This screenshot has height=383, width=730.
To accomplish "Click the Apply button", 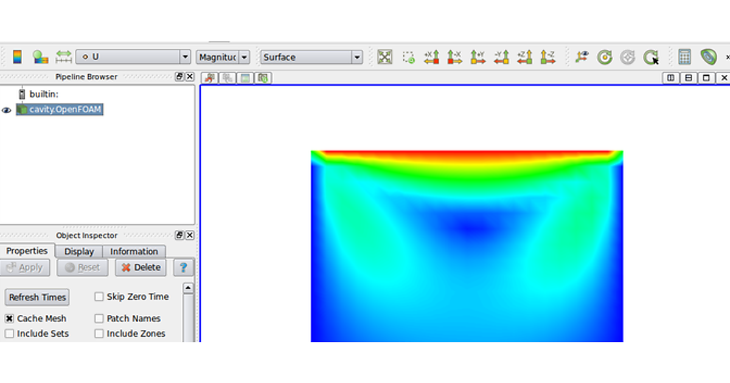I will click(25, 267).
